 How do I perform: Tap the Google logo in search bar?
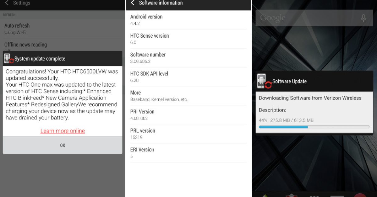coord(272,18)
